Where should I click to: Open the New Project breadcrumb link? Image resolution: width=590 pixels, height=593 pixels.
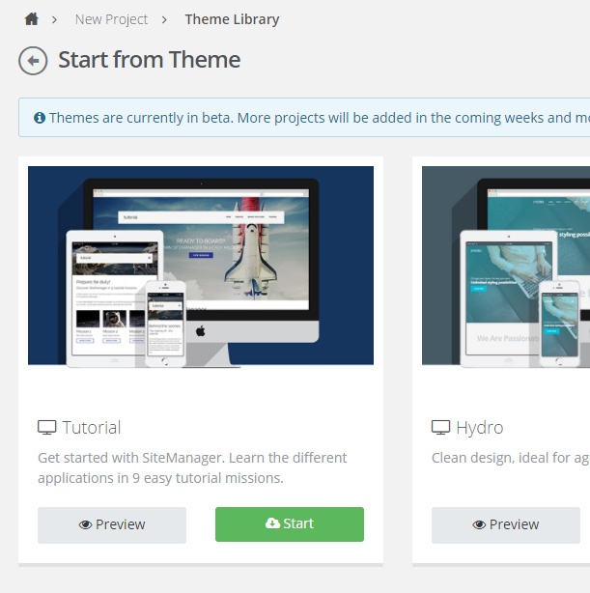click(111, 19)
